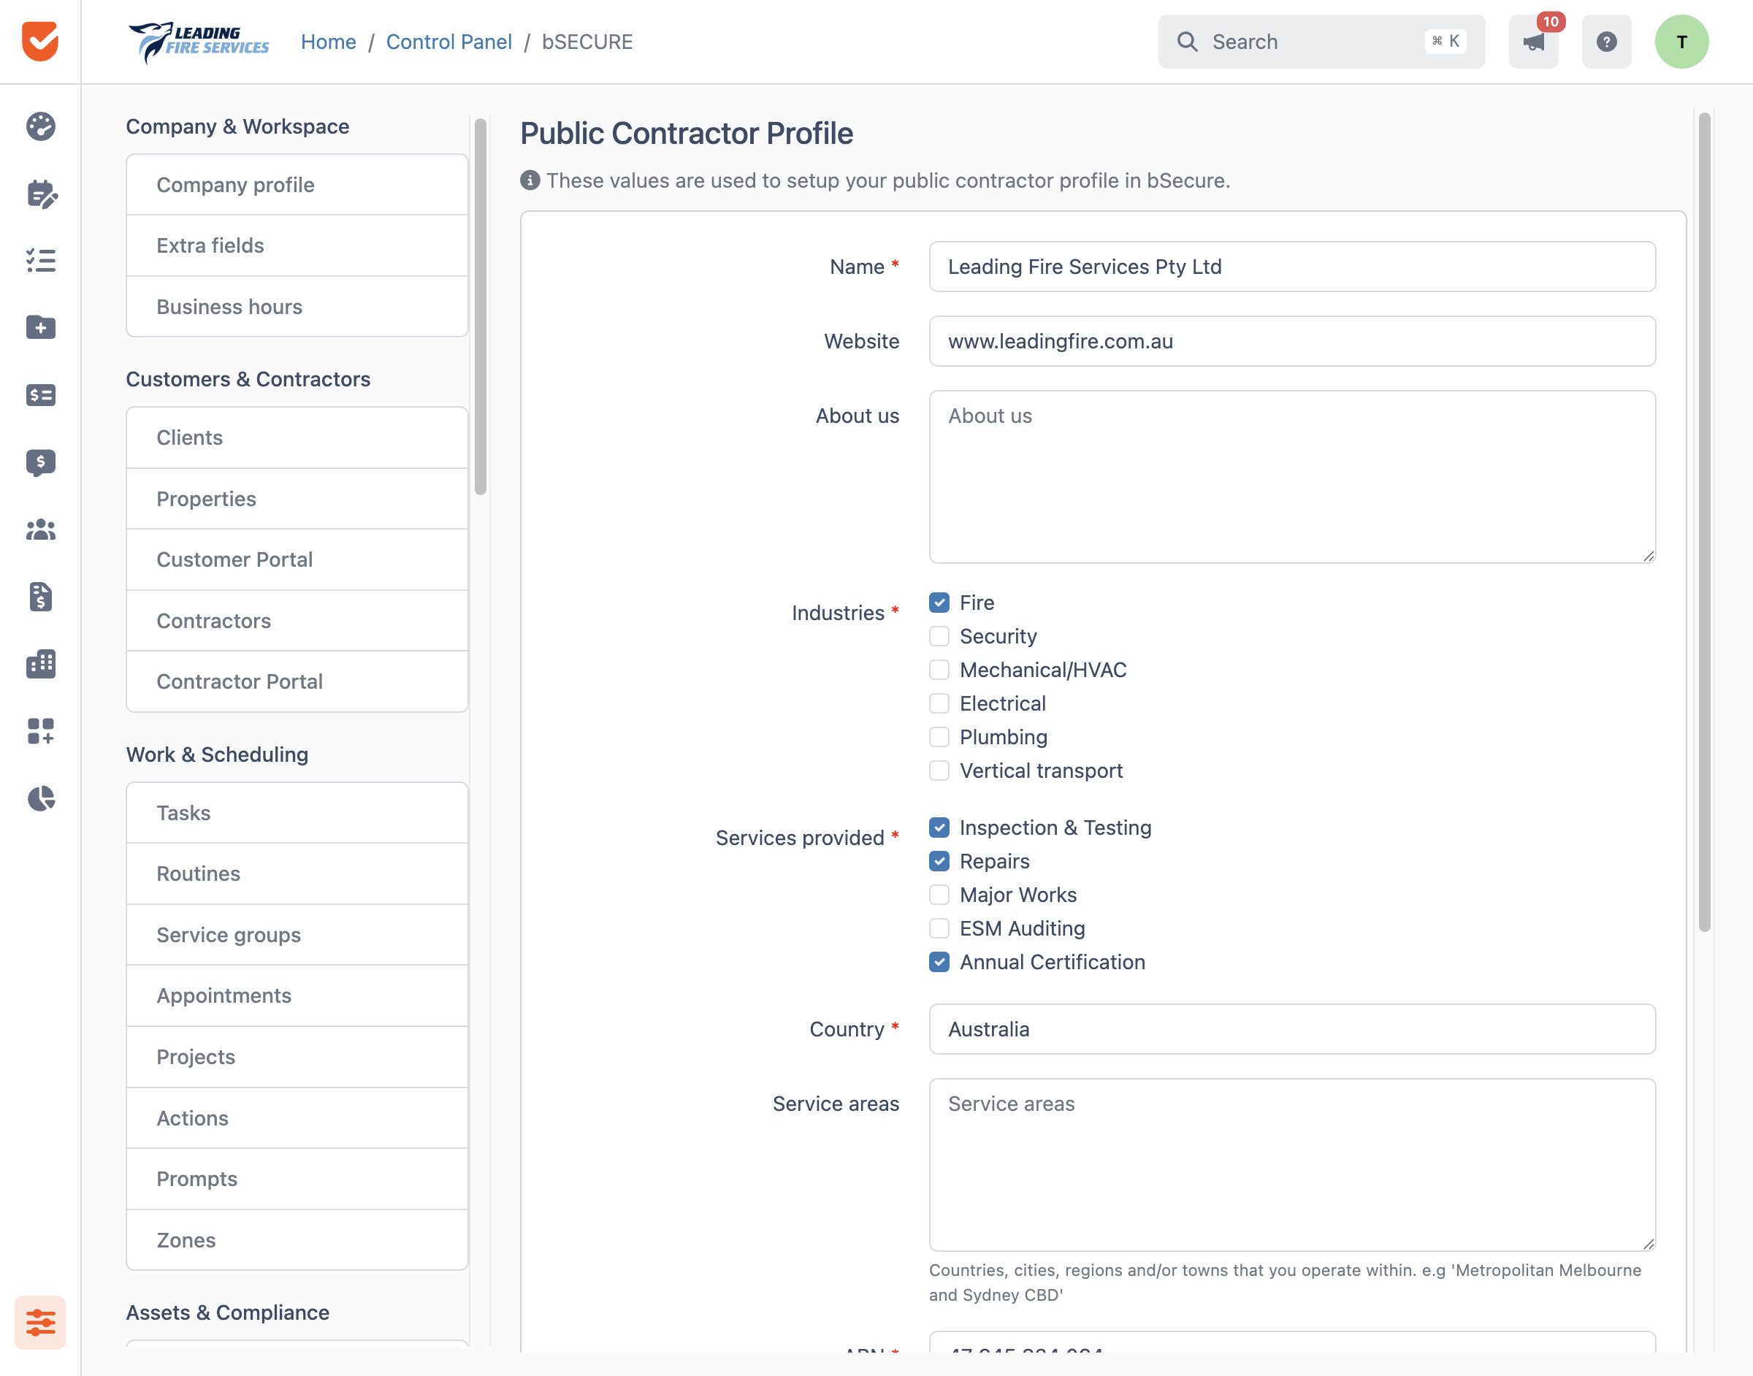Open the megaphone announcements icon
This screenshot has width=1753, height=1376.
[1533, 41]
